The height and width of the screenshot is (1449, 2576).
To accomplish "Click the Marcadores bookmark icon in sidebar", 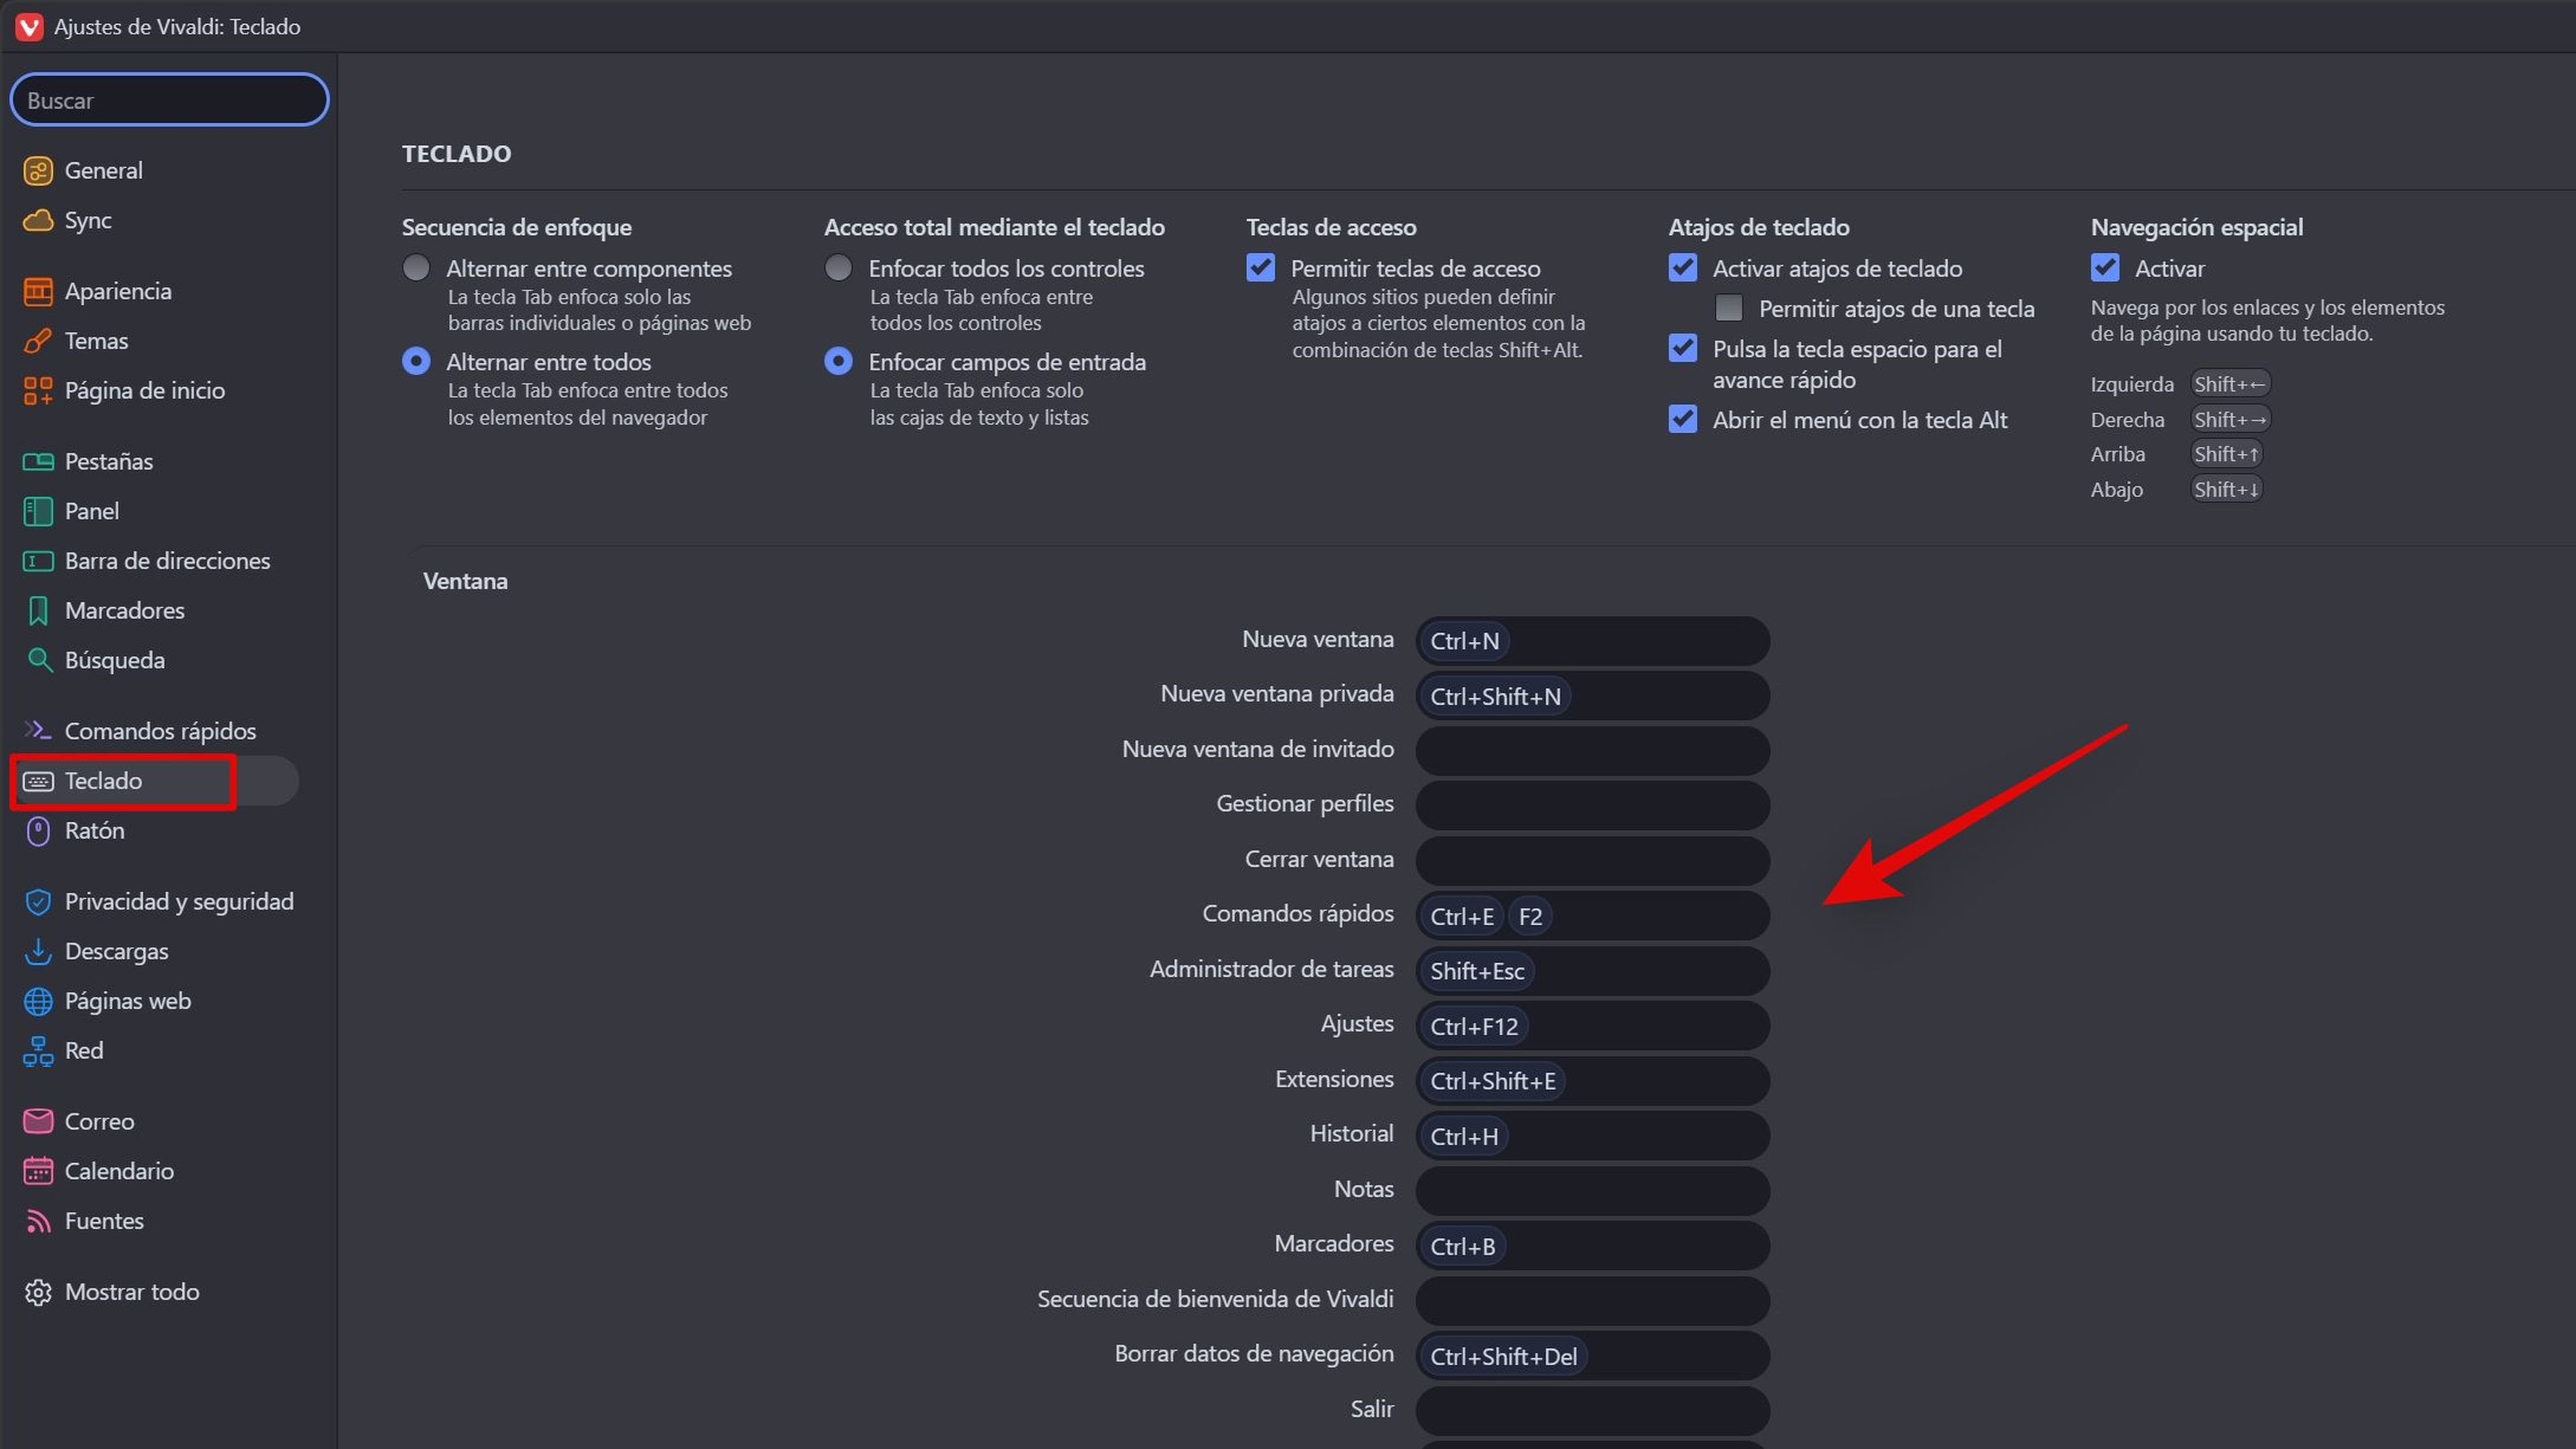I will (x=38, y=611).
